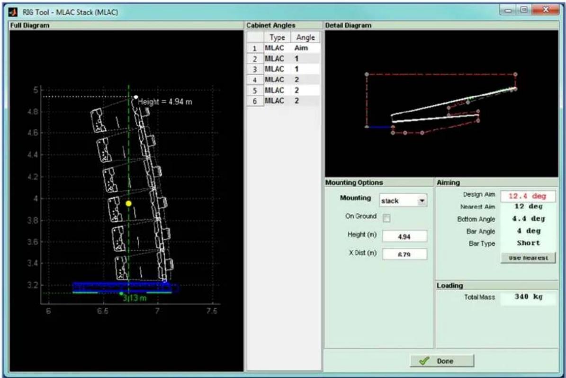Viewport: 566px width, 378px height.
Task: Click the green 3.13 m label
Action: pos(135,298)
